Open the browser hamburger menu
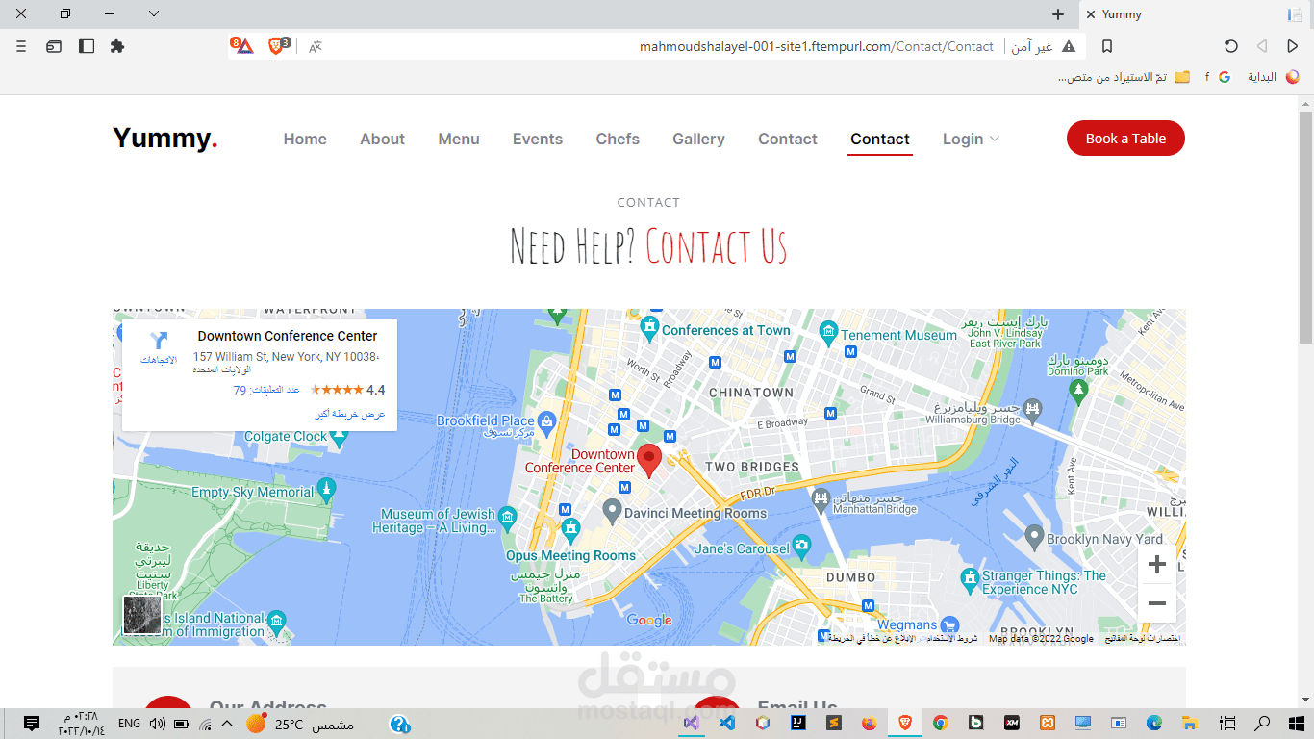1314x739 pixels. pyautogui.click(x=21, y=46)
